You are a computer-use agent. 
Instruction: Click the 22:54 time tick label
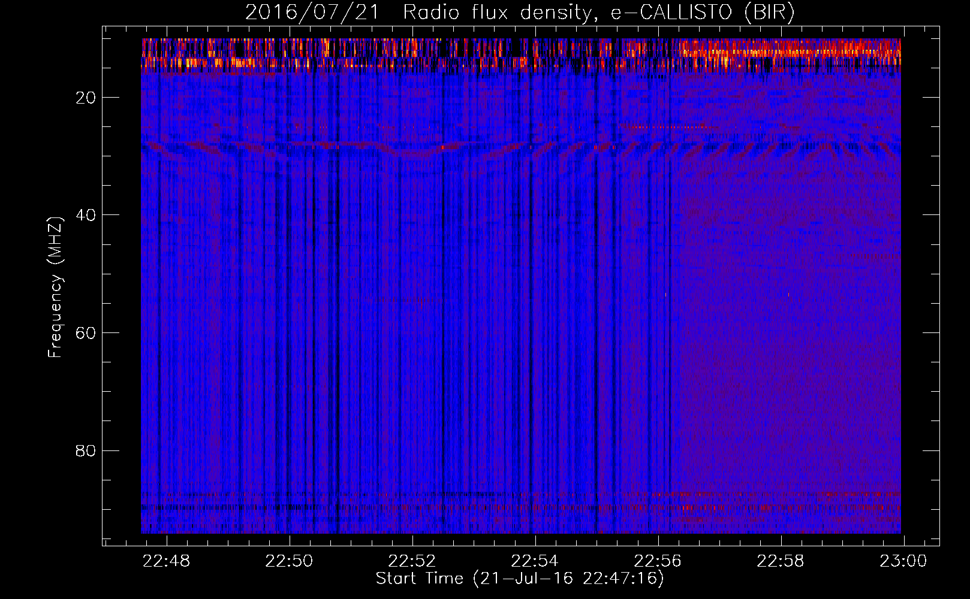point(535,561)
